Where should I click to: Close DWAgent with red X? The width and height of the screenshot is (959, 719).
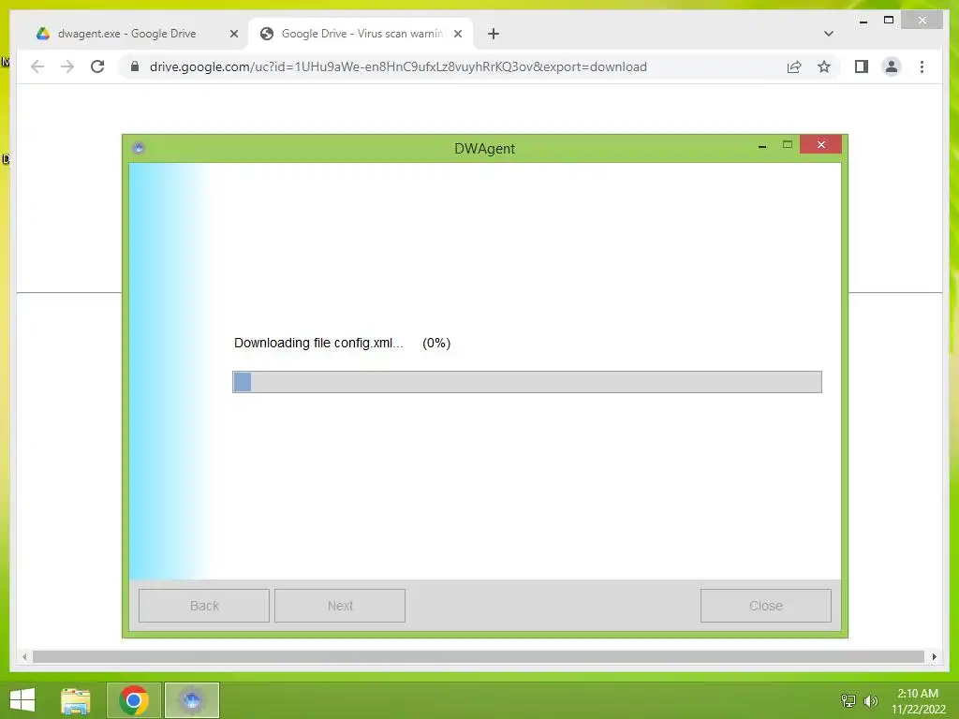820,144
